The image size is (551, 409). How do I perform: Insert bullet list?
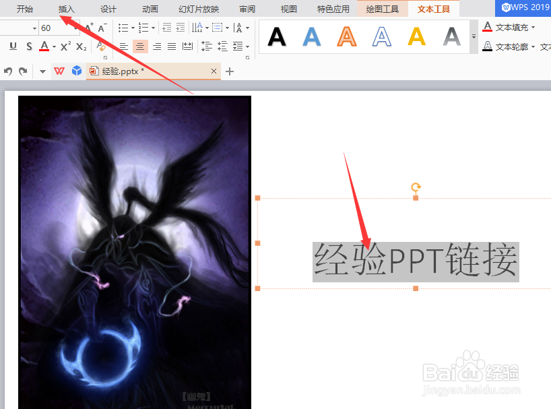click(x=123, y=28)
